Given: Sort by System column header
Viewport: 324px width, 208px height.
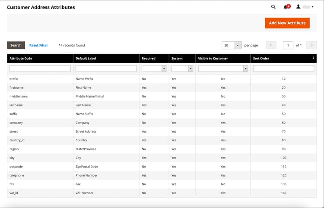Looking at the screenshot, I should point(182,58).
